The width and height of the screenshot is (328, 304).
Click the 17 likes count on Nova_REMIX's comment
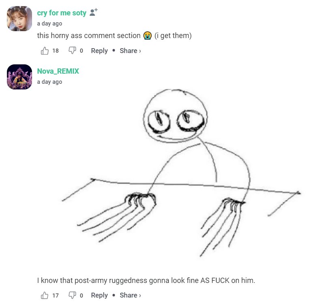click(x=56, y=295)
